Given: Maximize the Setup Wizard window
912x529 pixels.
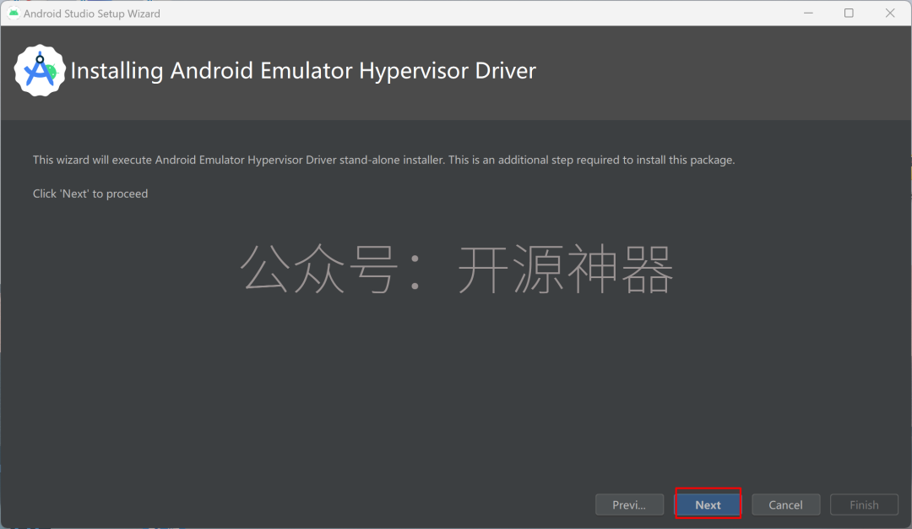Looking at the screenshot, I should (849, 13).
